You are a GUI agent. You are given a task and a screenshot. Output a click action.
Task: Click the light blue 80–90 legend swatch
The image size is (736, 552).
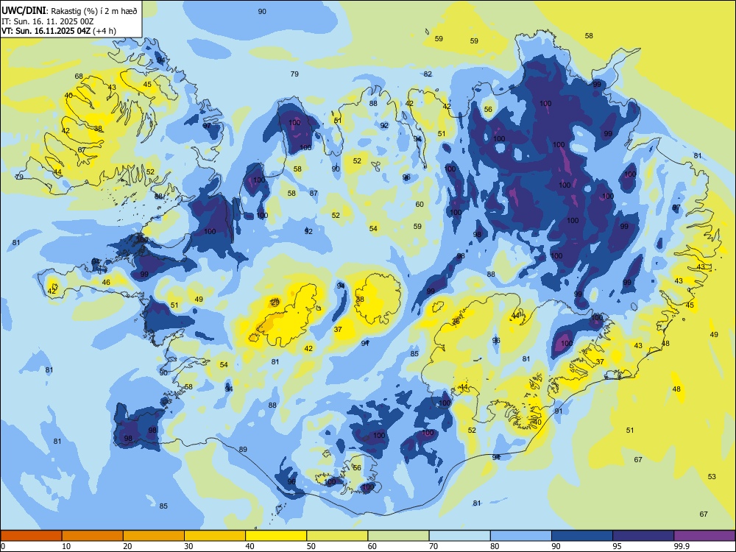coord(521,536)
